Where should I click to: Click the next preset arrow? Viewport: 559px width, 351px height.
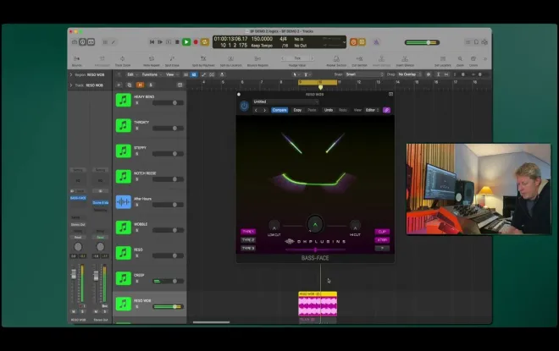tap(264, 110)
